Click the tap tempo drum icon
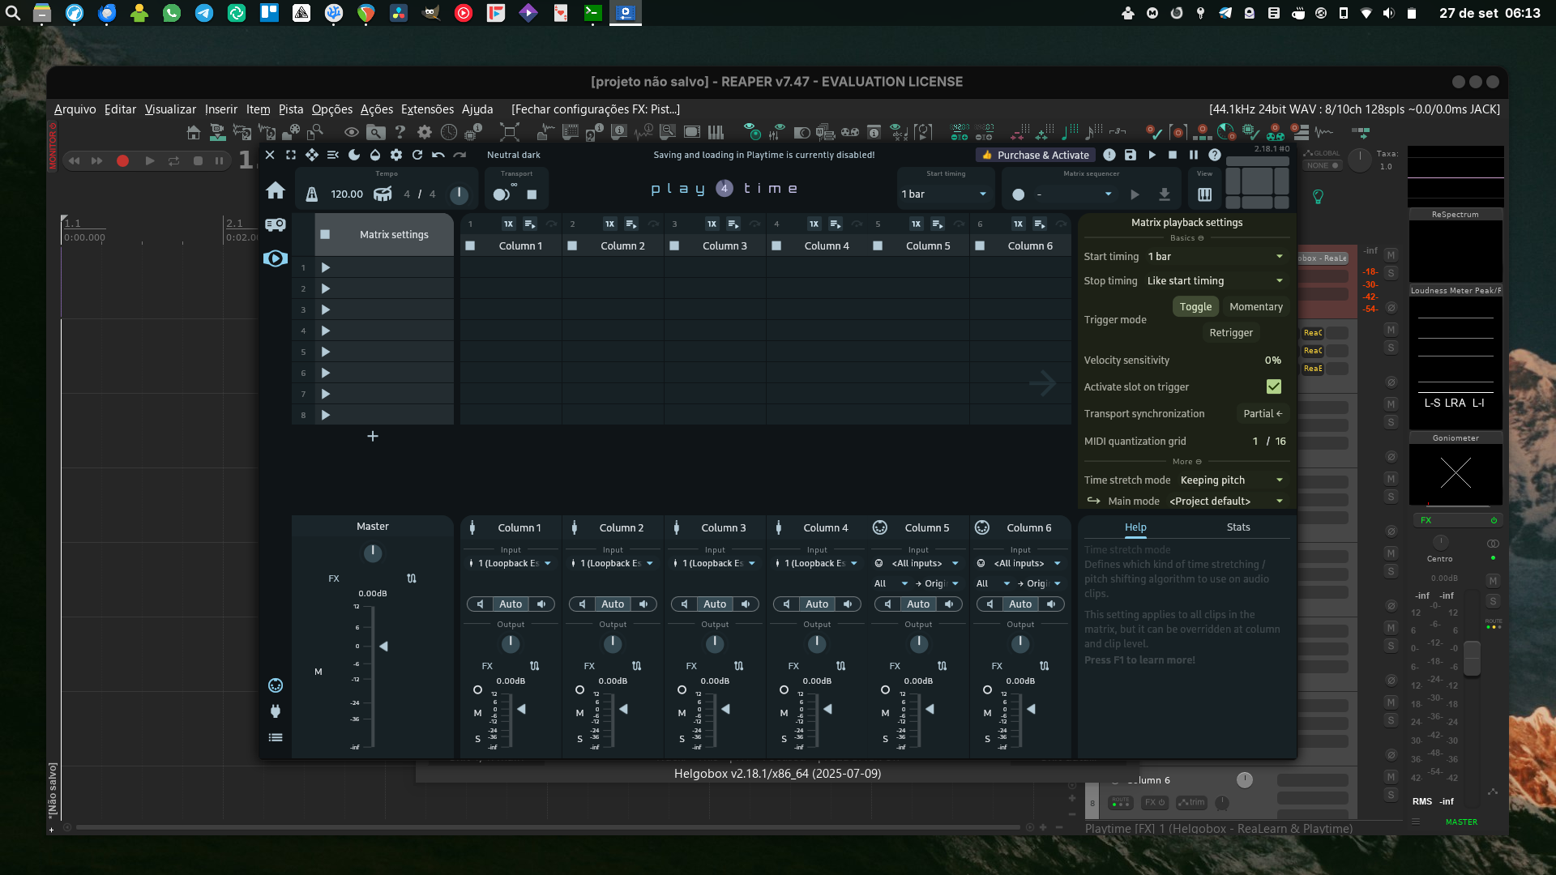Viewport: 1556px width, 875px height. [x=383, y=194]
